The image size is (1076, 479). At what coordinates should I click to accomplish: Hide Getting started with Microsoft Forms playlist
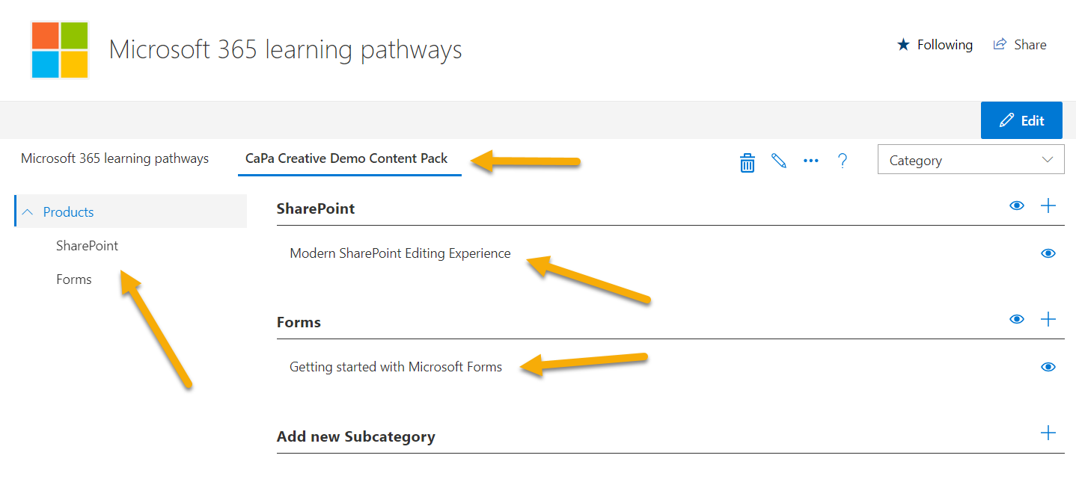(x=1048, y=367)
